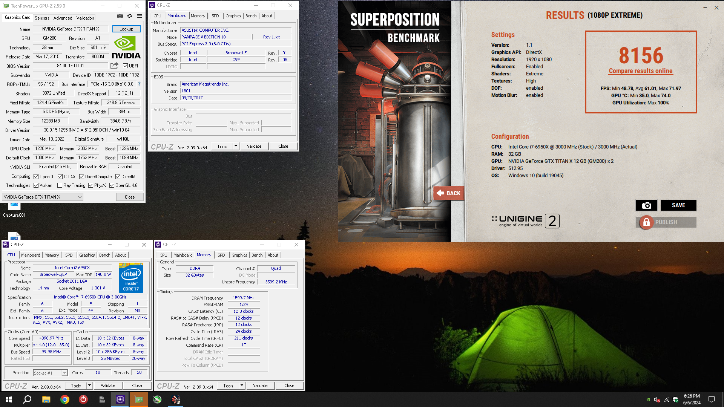Open the Capture001 desktop icon
724x407 pixels.
(x=14, y=210)
